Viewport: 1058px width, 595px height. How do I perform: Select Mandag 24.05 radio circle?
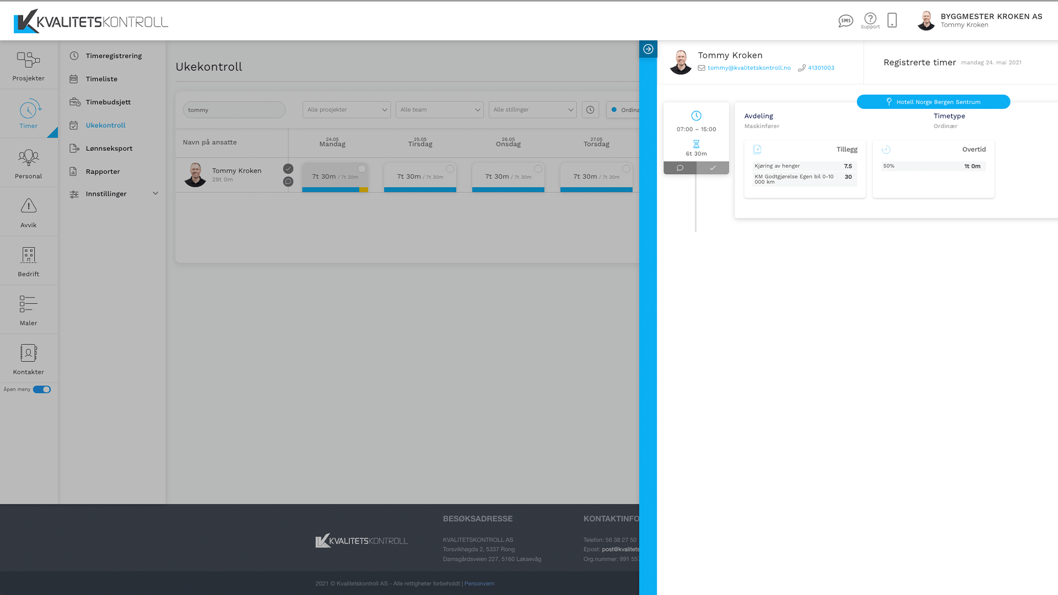pyautogui.click(x=362, y=169)
